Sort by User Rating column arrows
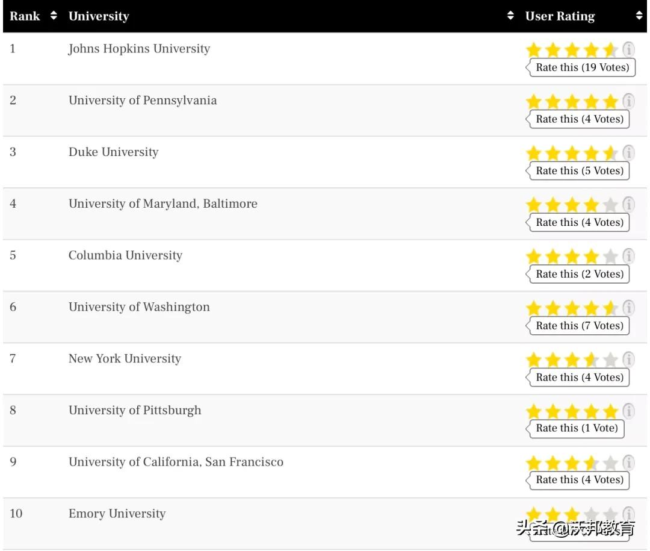The image size is (650, 551). pos(639,16)
